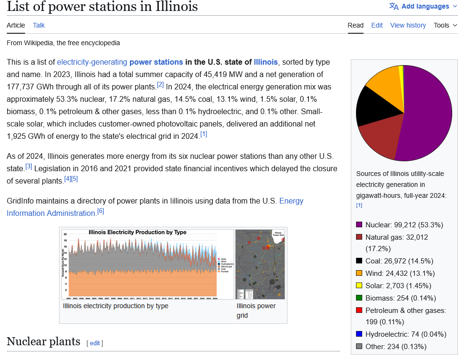
Task: Select the Article tab
Action: (x=16, y=26)
